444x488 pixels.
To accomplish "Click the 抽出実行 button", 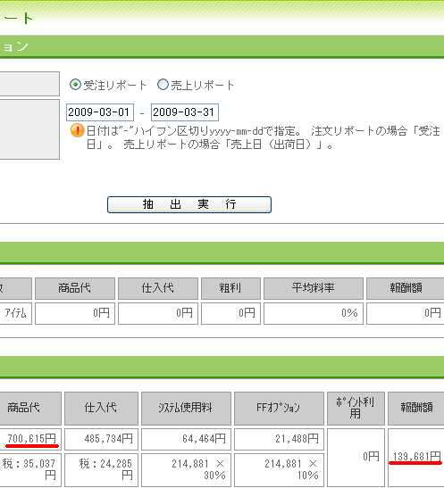I will click(x=189, y=204).
